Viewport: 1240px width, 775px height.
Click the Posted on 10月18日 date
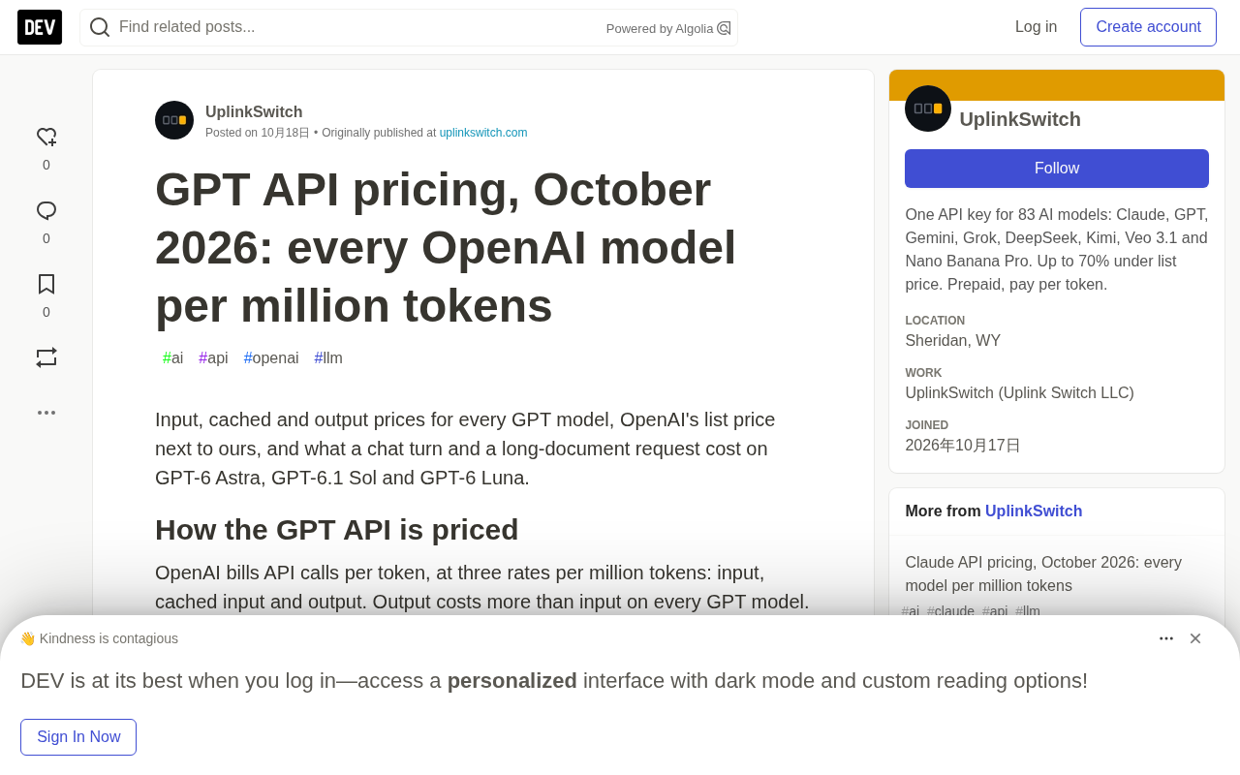pyautogui.click(x=258, y=133)
